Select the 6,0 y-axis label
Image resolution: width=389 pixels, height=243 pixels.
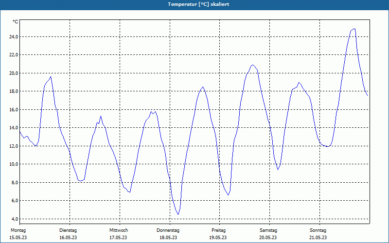pyautogui.click(x=14, y=201)
